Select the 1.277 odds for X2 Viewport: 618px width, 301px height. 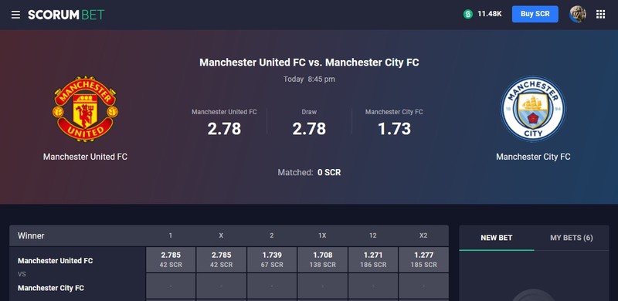coord(423,259)
